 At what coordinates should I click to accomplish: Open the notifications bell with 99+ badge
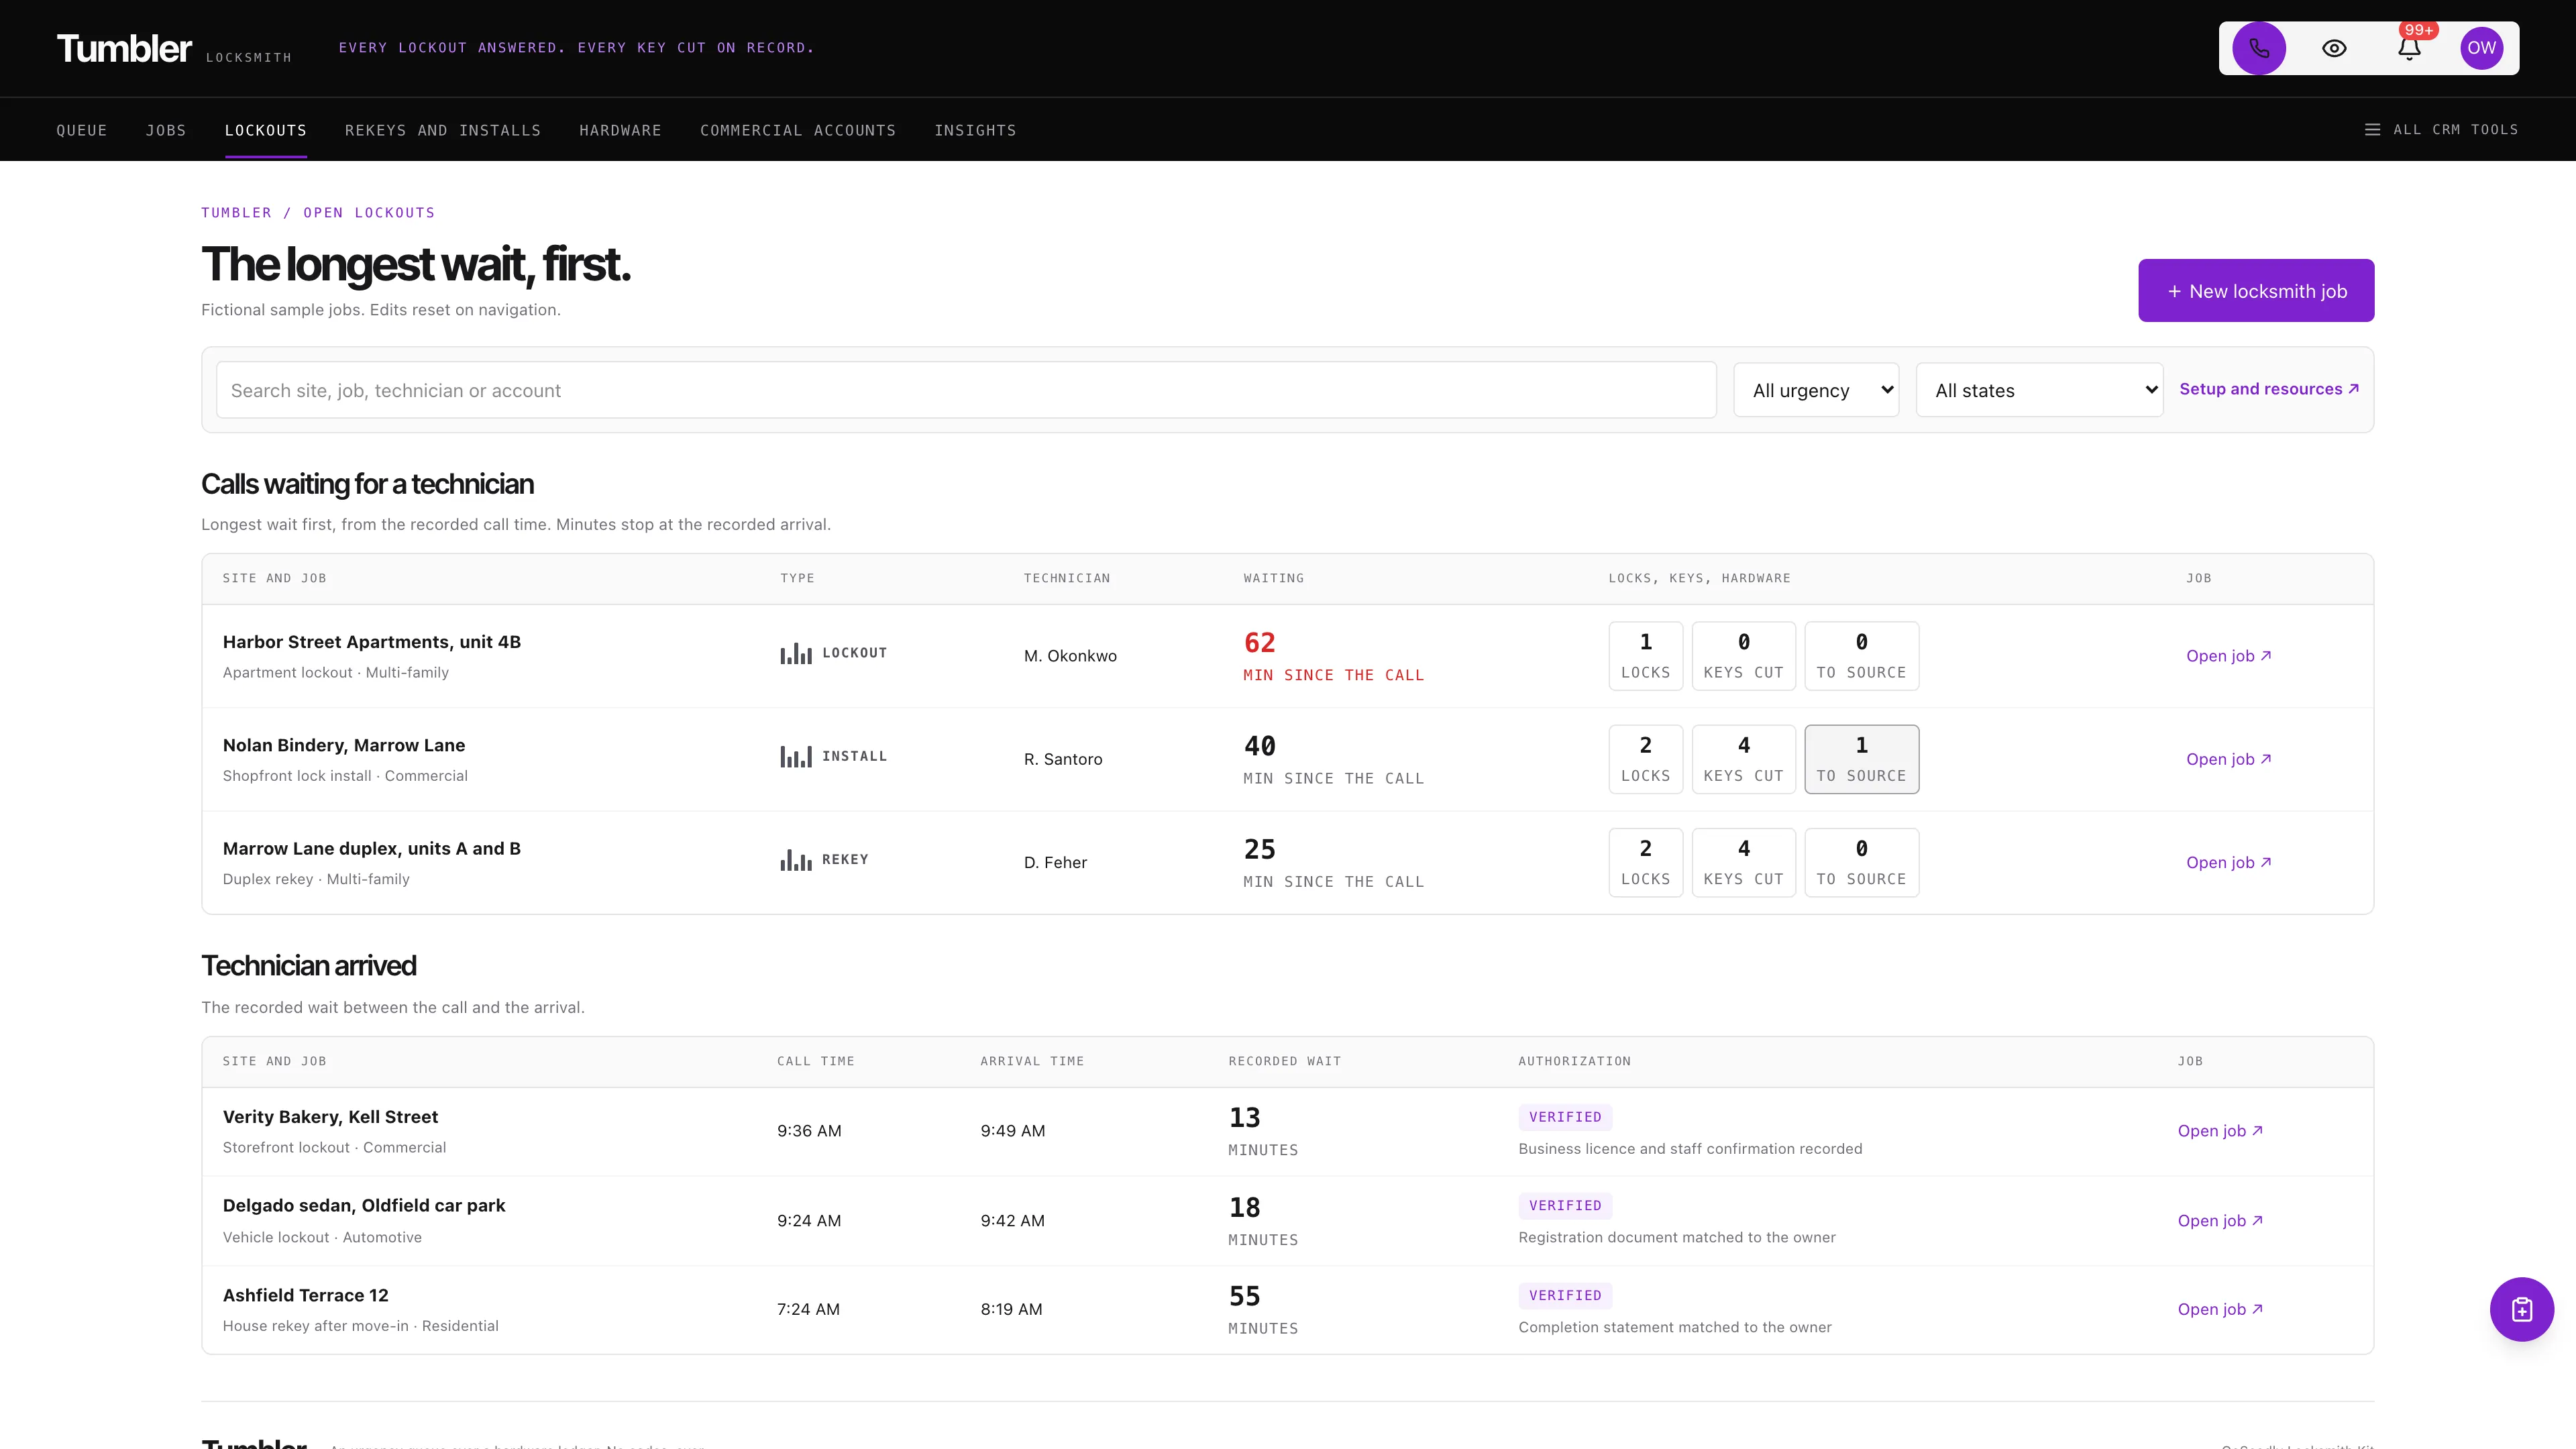tap(2409, 48)
